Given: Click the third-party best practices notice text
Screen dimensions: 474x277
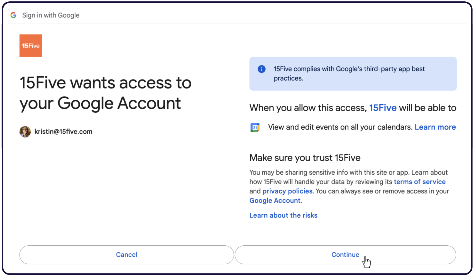Looking at the screenshot, I should (x=349, y=74).
